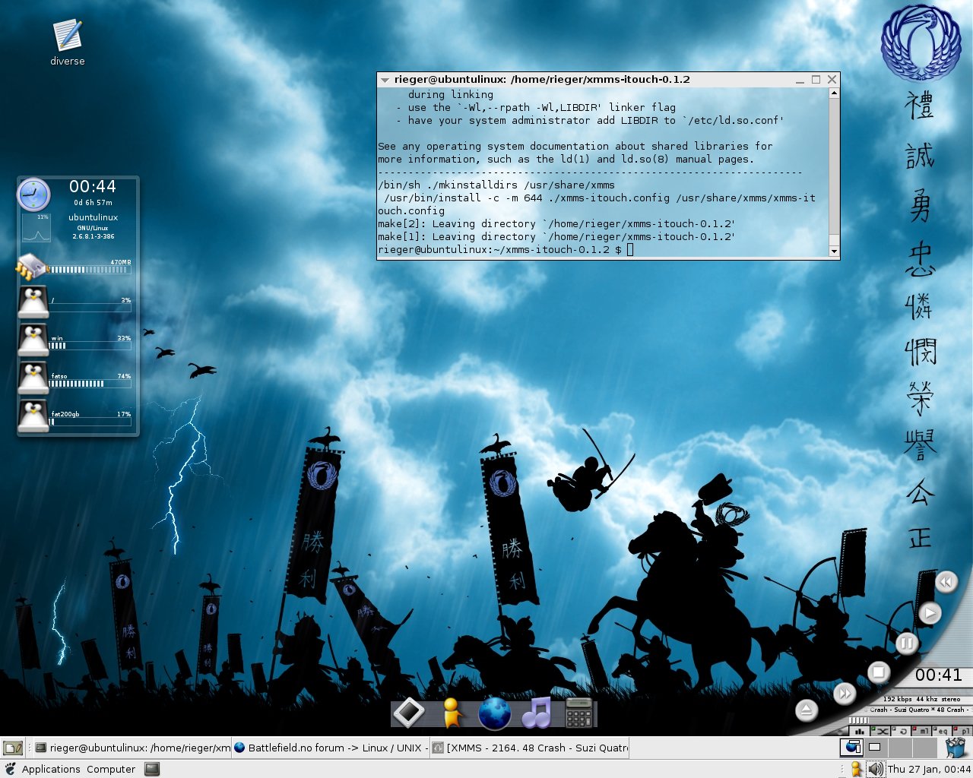Select the fourth workspace in the switcher
Screen dimensions: 973x778
924,748
